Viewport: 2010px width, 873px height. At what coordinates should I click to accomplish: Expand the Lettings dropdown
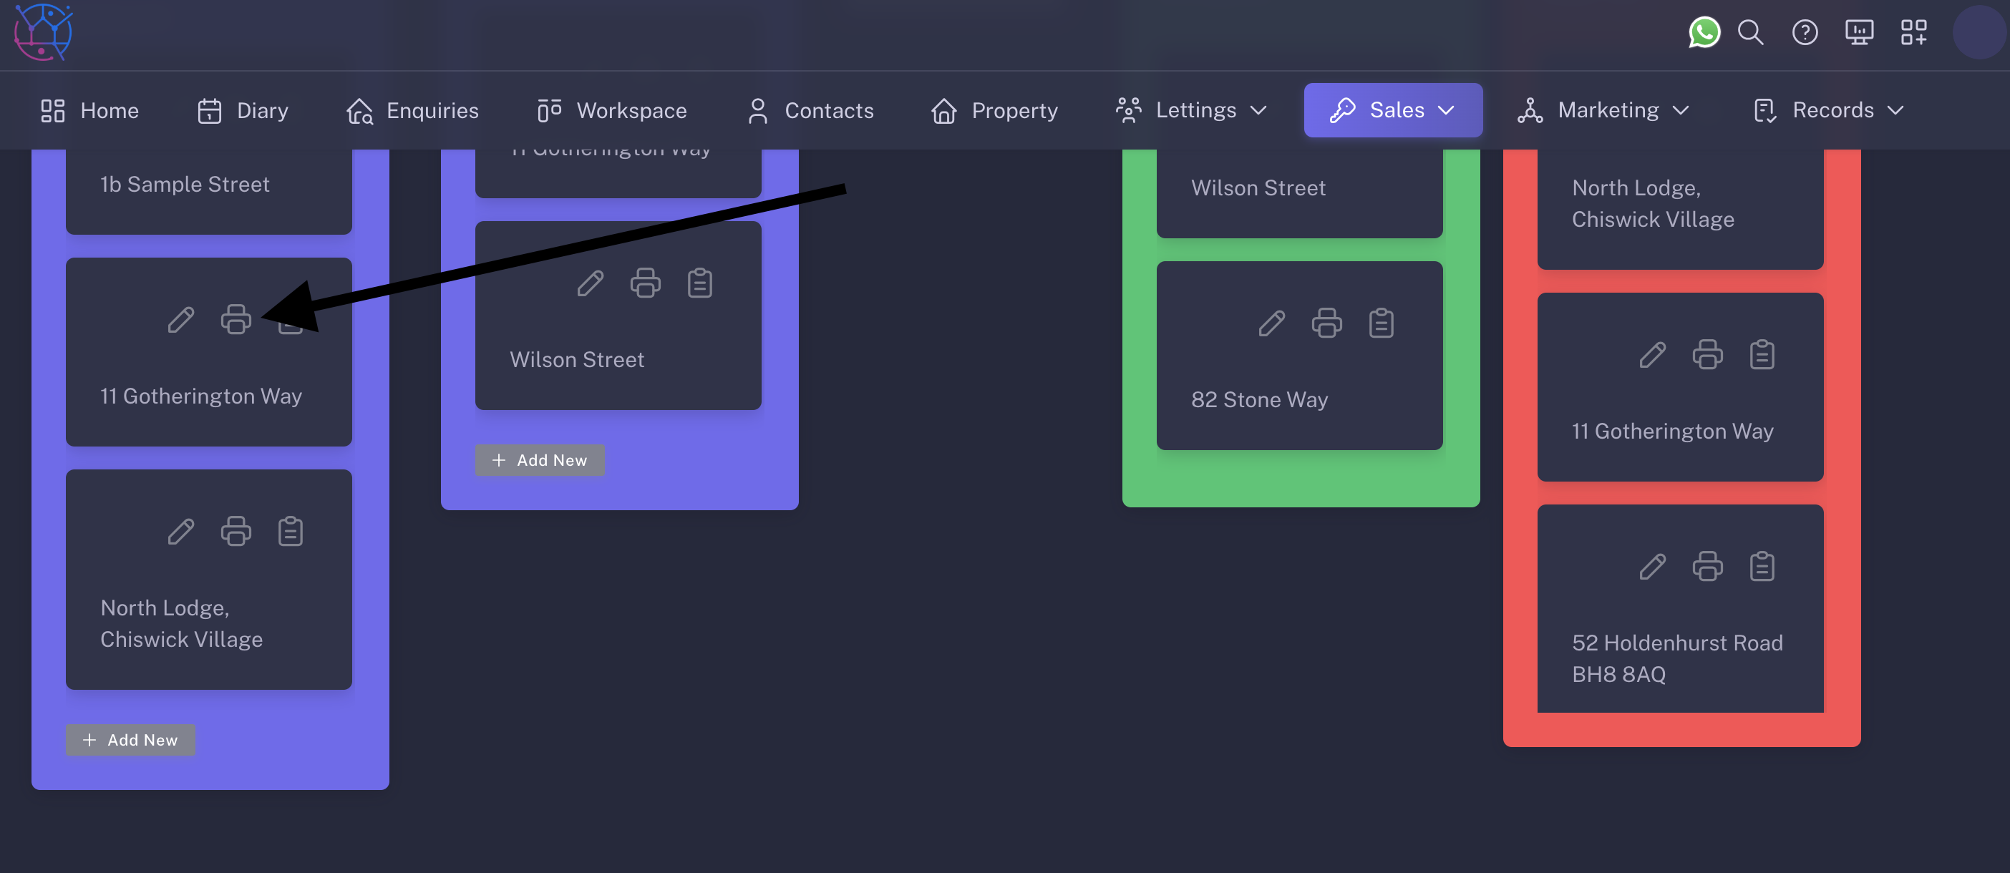[x=1192, y=110]
